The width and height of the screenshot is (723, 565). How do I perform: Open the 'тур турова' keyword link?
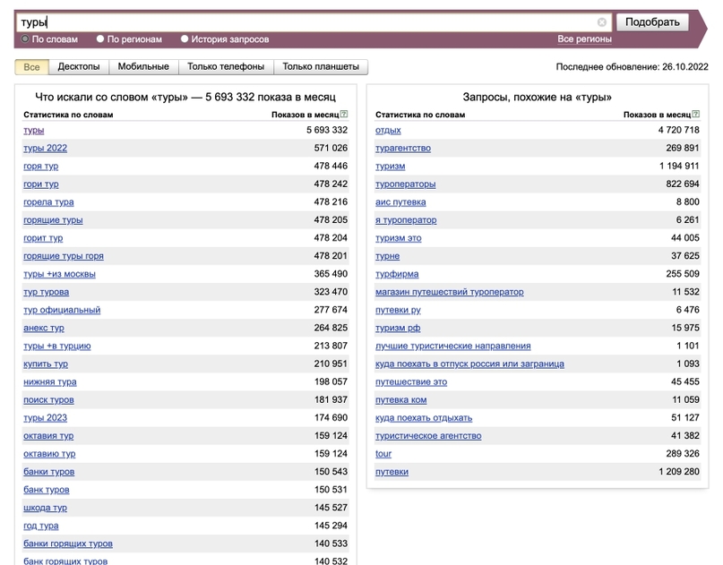[x=46, y=292]
